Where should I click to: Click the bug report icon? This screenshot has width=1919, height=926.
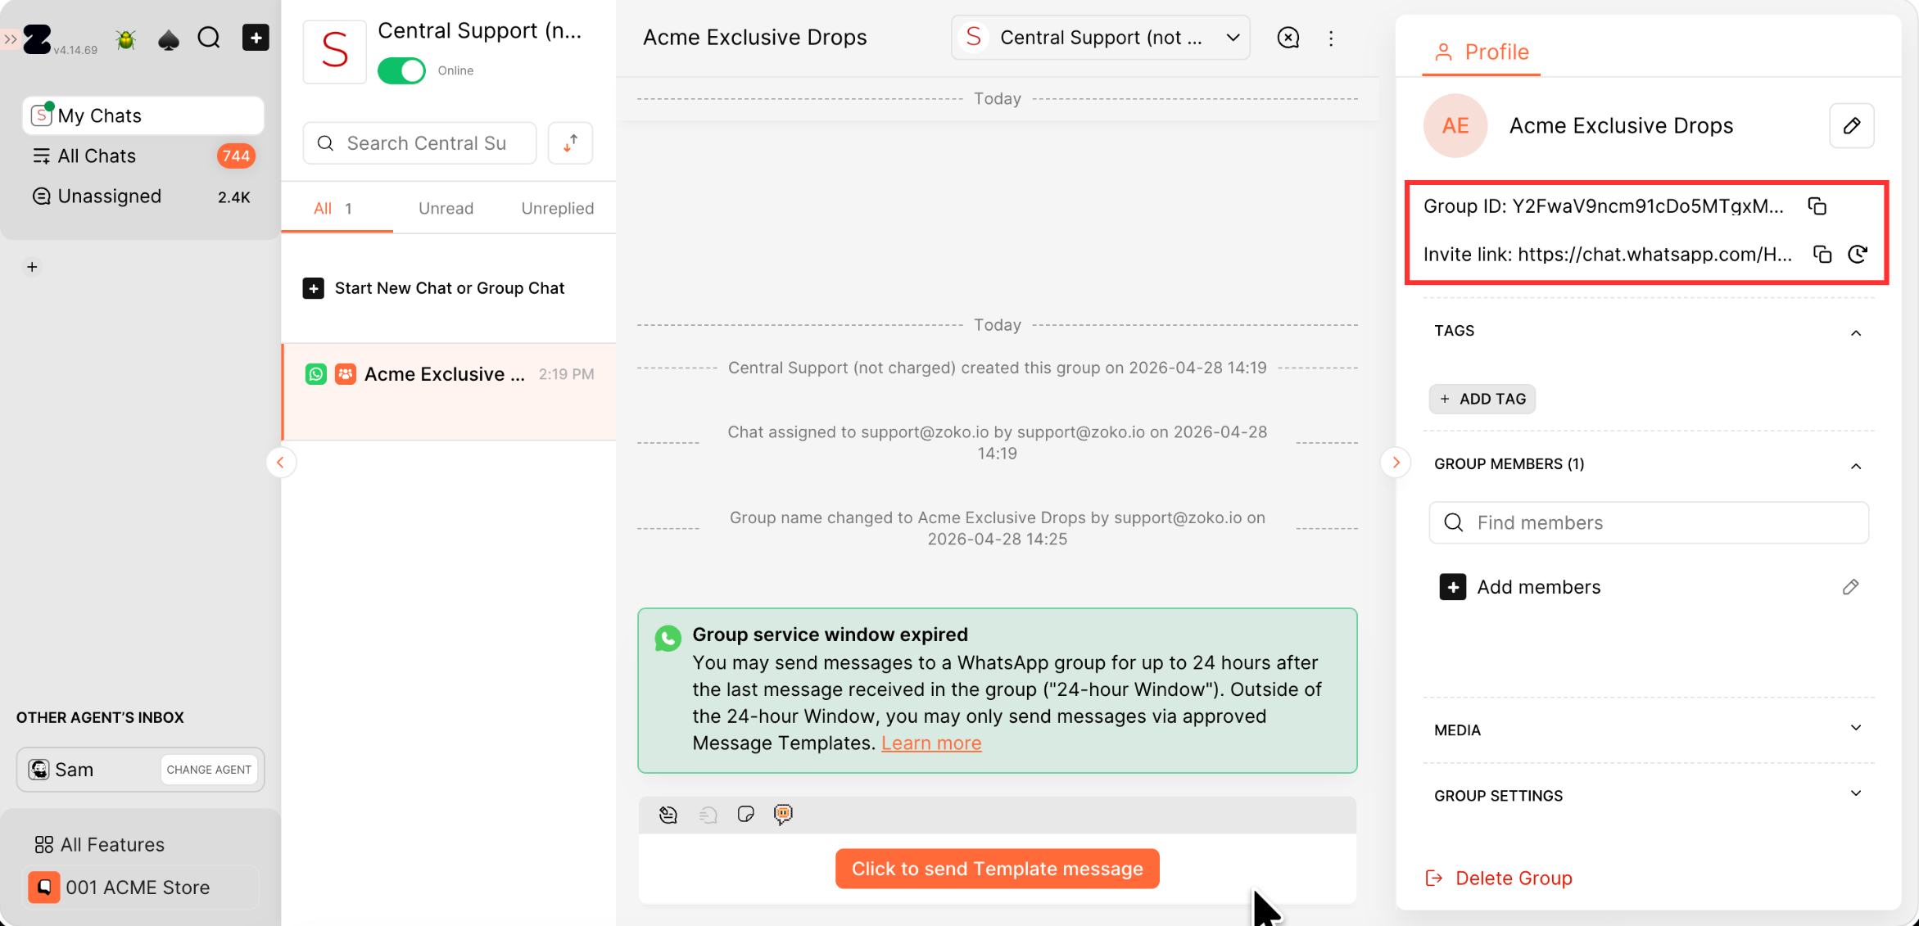(126, 38)
